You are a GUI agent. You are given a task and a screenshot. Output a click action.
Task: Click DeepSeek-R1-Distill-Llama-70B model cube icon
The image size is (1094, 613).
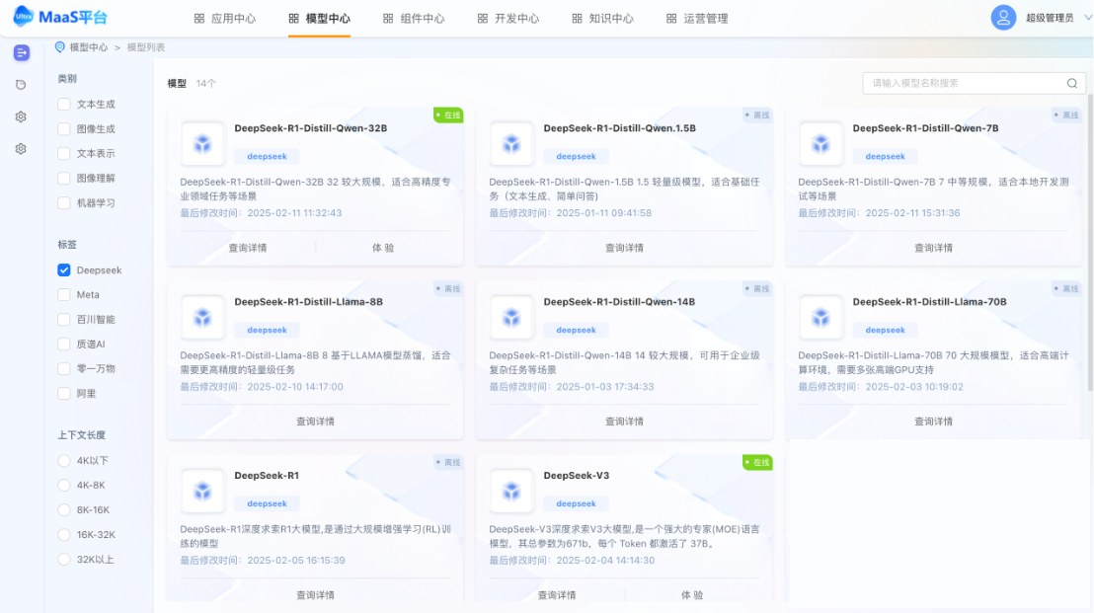pos(820,317)
